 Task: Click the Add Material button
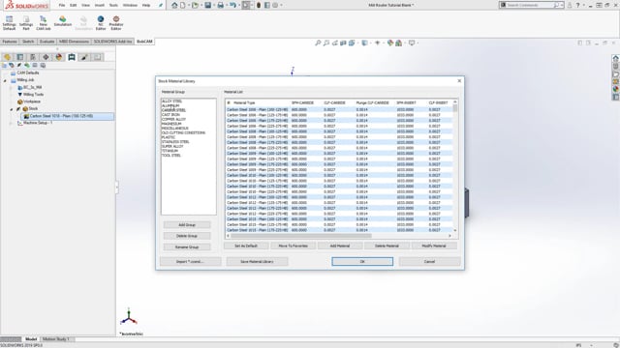[340, 246]
